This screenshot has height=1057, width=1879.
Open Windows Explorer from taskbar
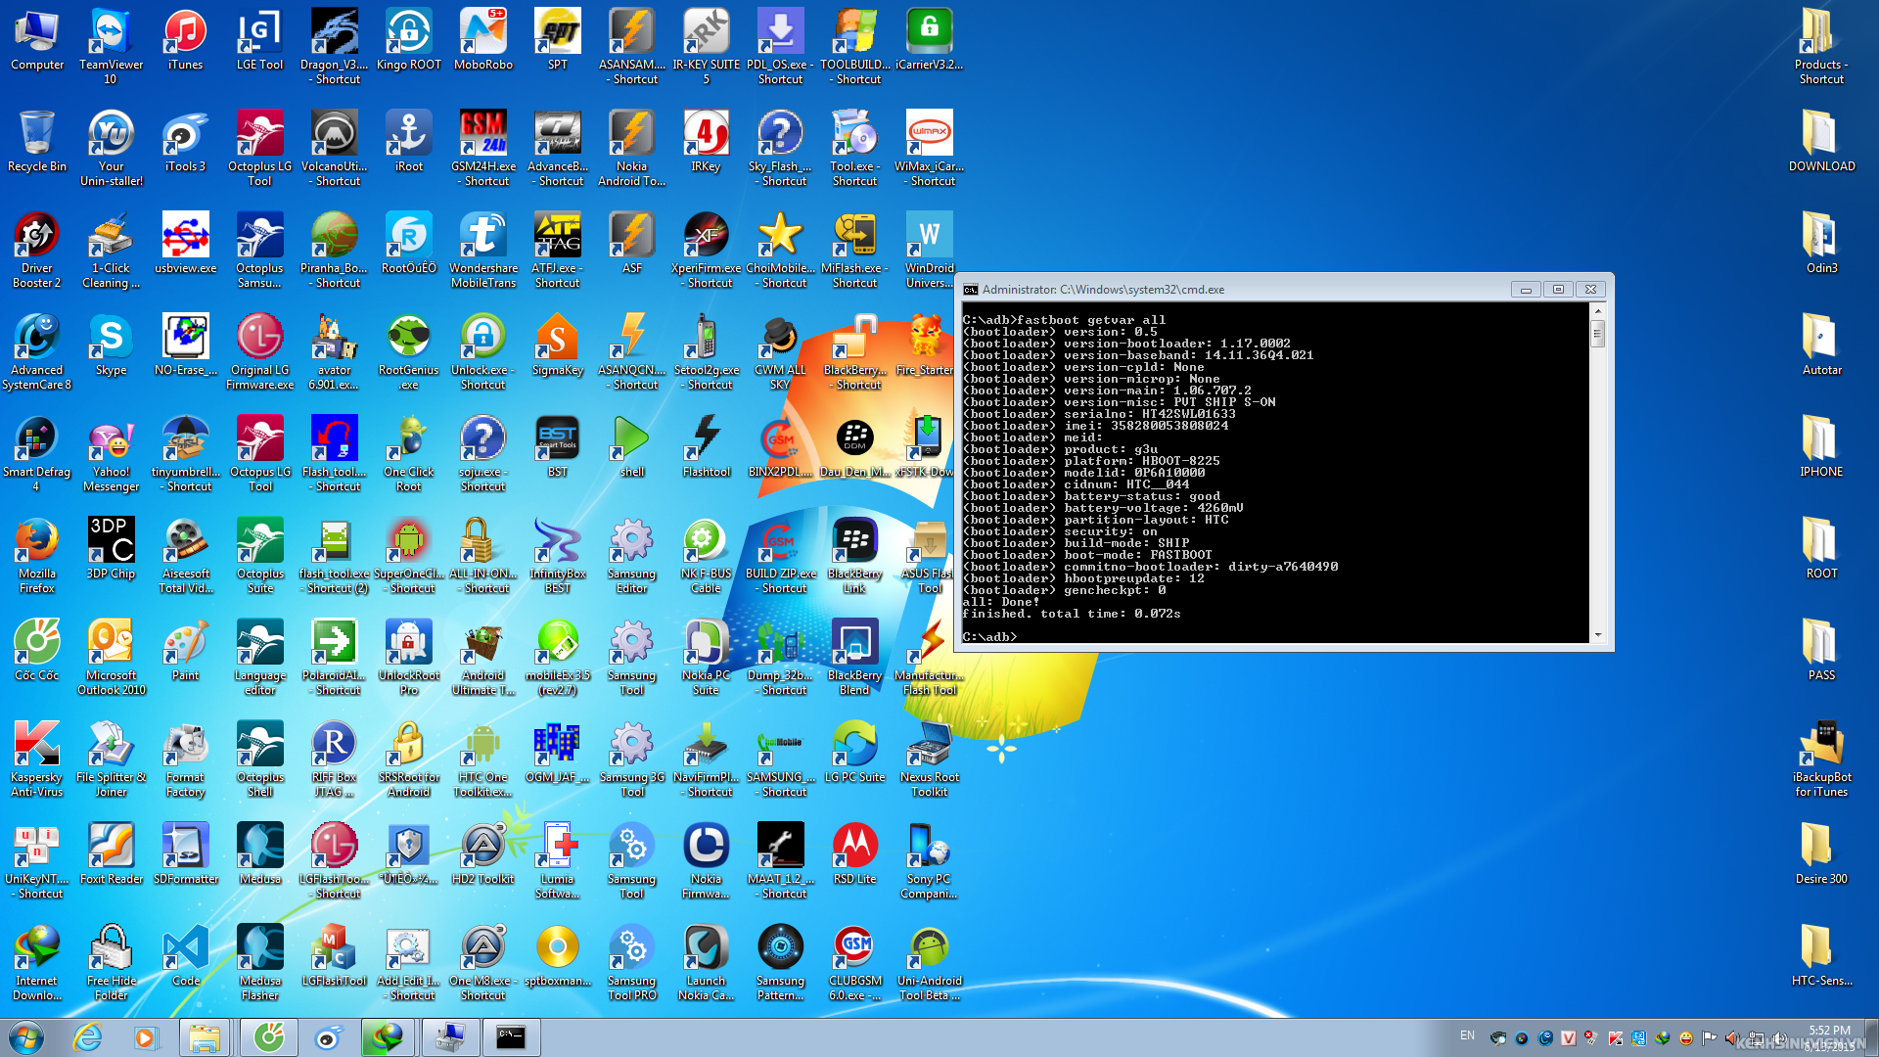[204, 1037]
